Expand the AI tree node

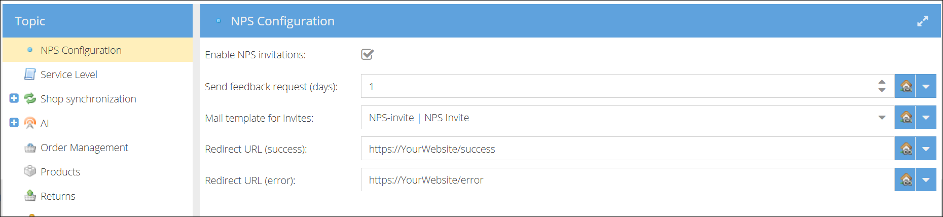pyautogui.click(x=14, y=123)
